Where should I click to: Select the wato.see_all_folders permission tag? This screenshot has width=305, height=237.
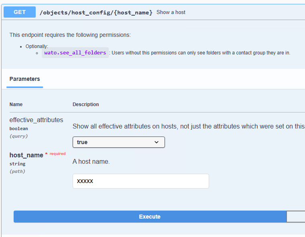pyautogui.click(x=75, y=53)
